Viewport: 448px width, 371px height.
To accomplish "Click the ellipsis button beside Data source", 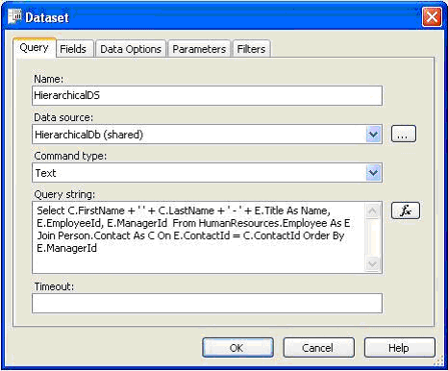I will click(x=404, y=134).
